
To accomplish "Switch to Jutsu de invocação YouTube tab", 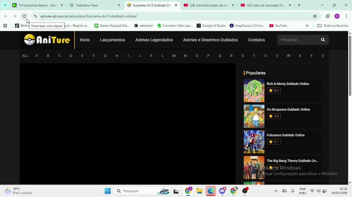I will tap(266, 5).
